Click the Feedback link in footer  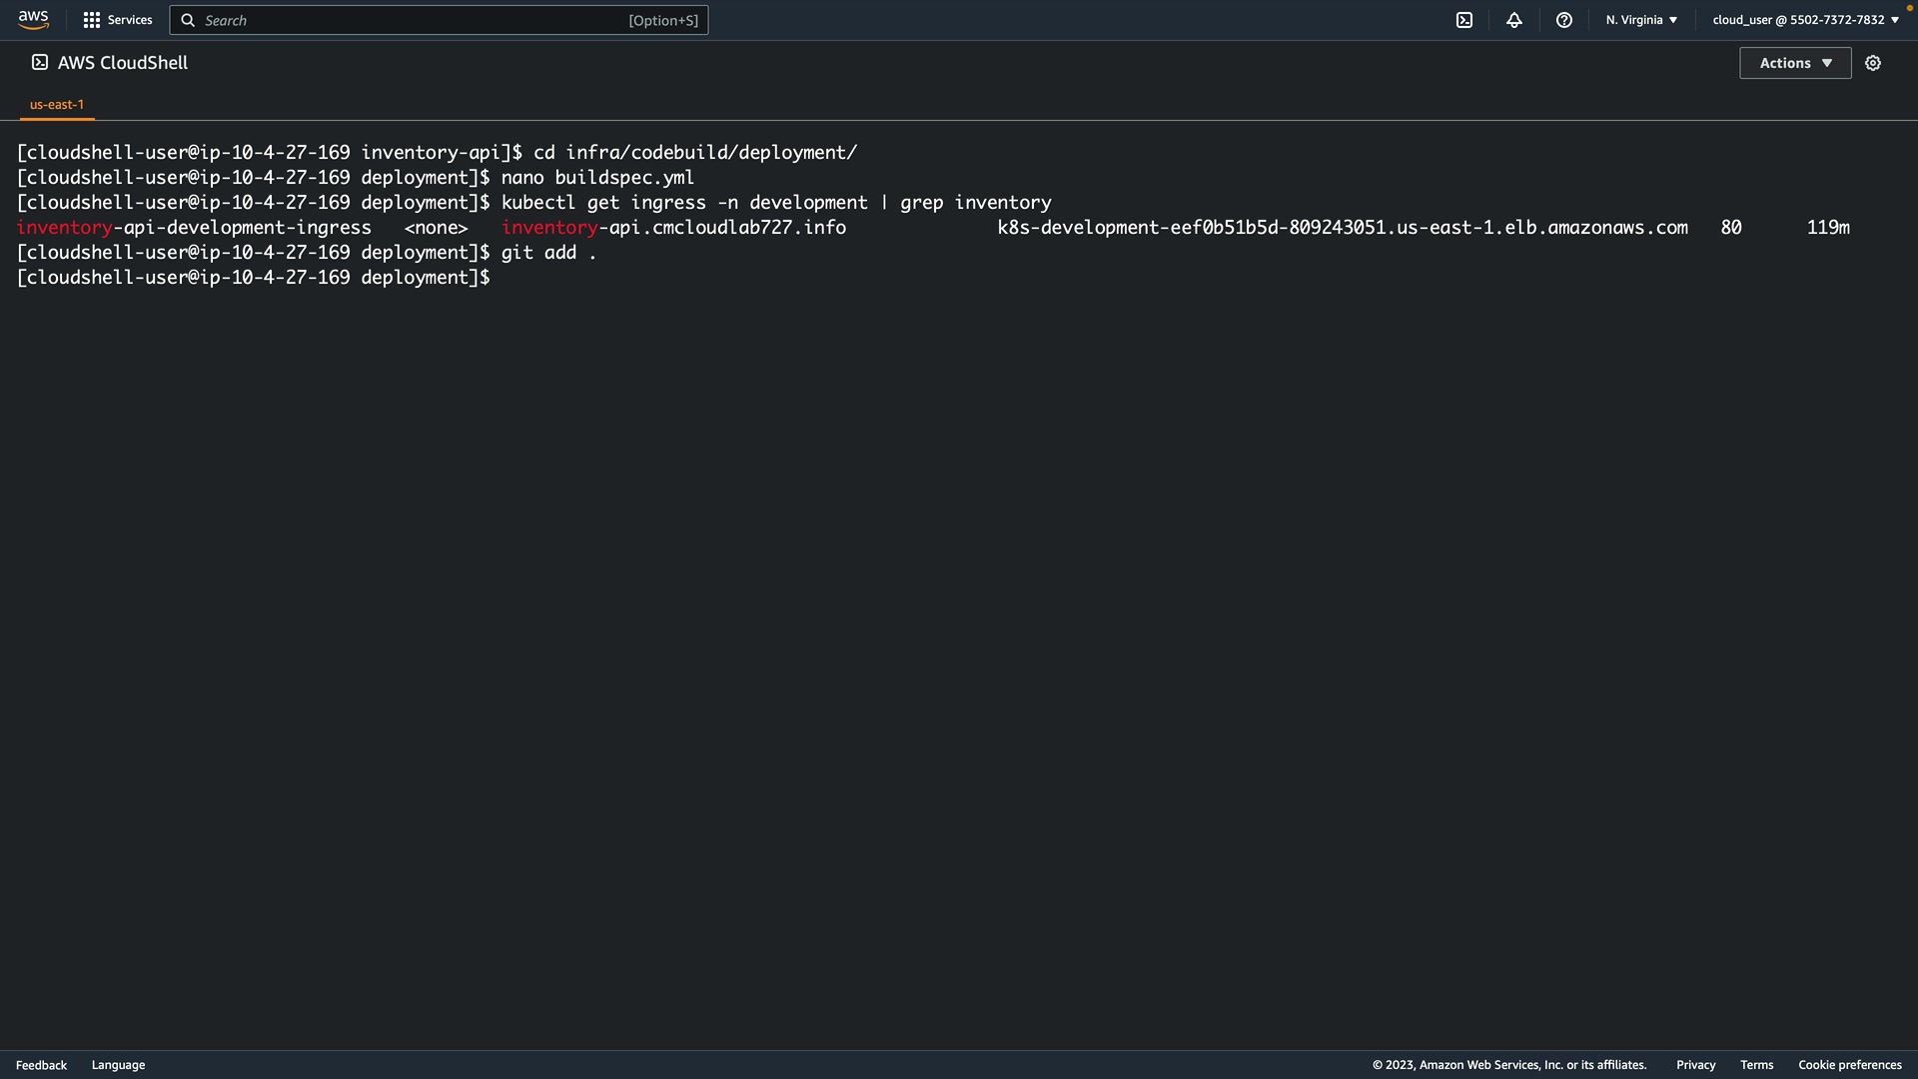[x=41, y=1065]
